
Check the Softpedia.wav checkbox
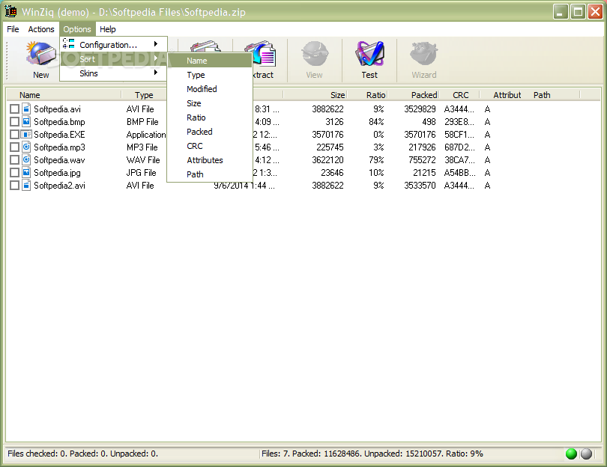pos(14,160)
